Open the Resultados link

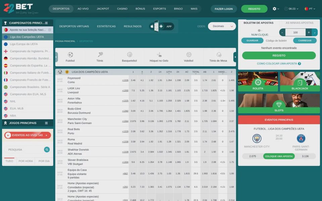133,26
